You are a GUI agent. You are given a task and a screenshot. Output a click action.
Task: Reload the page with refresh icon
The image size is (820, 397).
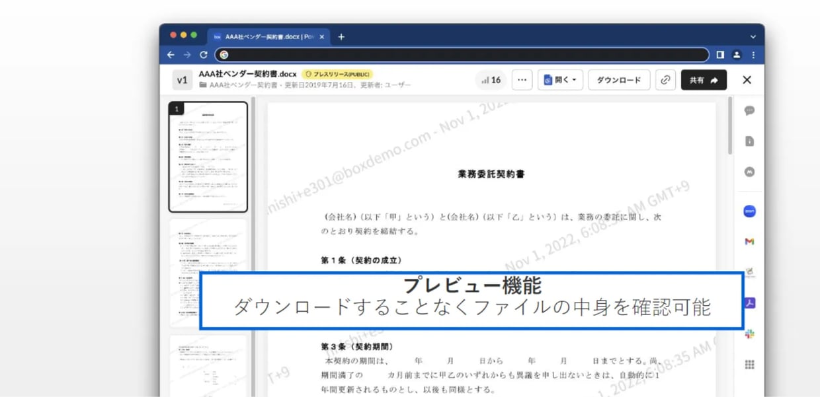(204, 55)
